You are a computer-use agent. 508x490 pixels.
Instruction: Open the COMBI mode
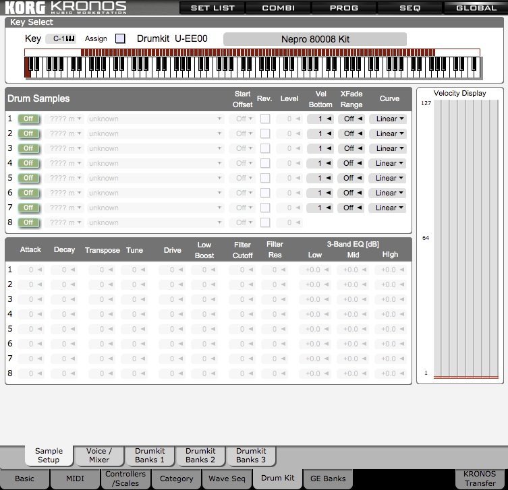(x=279, y=8)
